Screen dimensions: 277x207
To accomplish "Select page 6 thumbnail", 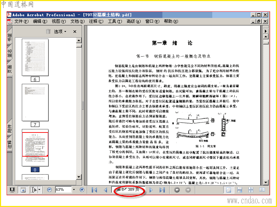I will pyautogui.click(x=35, y=57).
